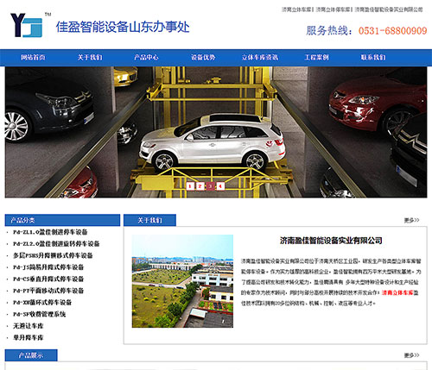The height and width of the screenshot is (370, 432).
Task: Select the 关于我们 section tab
Action: pyautogui.click(x=149, y=220)
